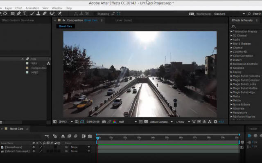The width and height of the screenshot is (262, 163).
Task: Open Active Camera view dropdown
Action: (x=161, y=122)
